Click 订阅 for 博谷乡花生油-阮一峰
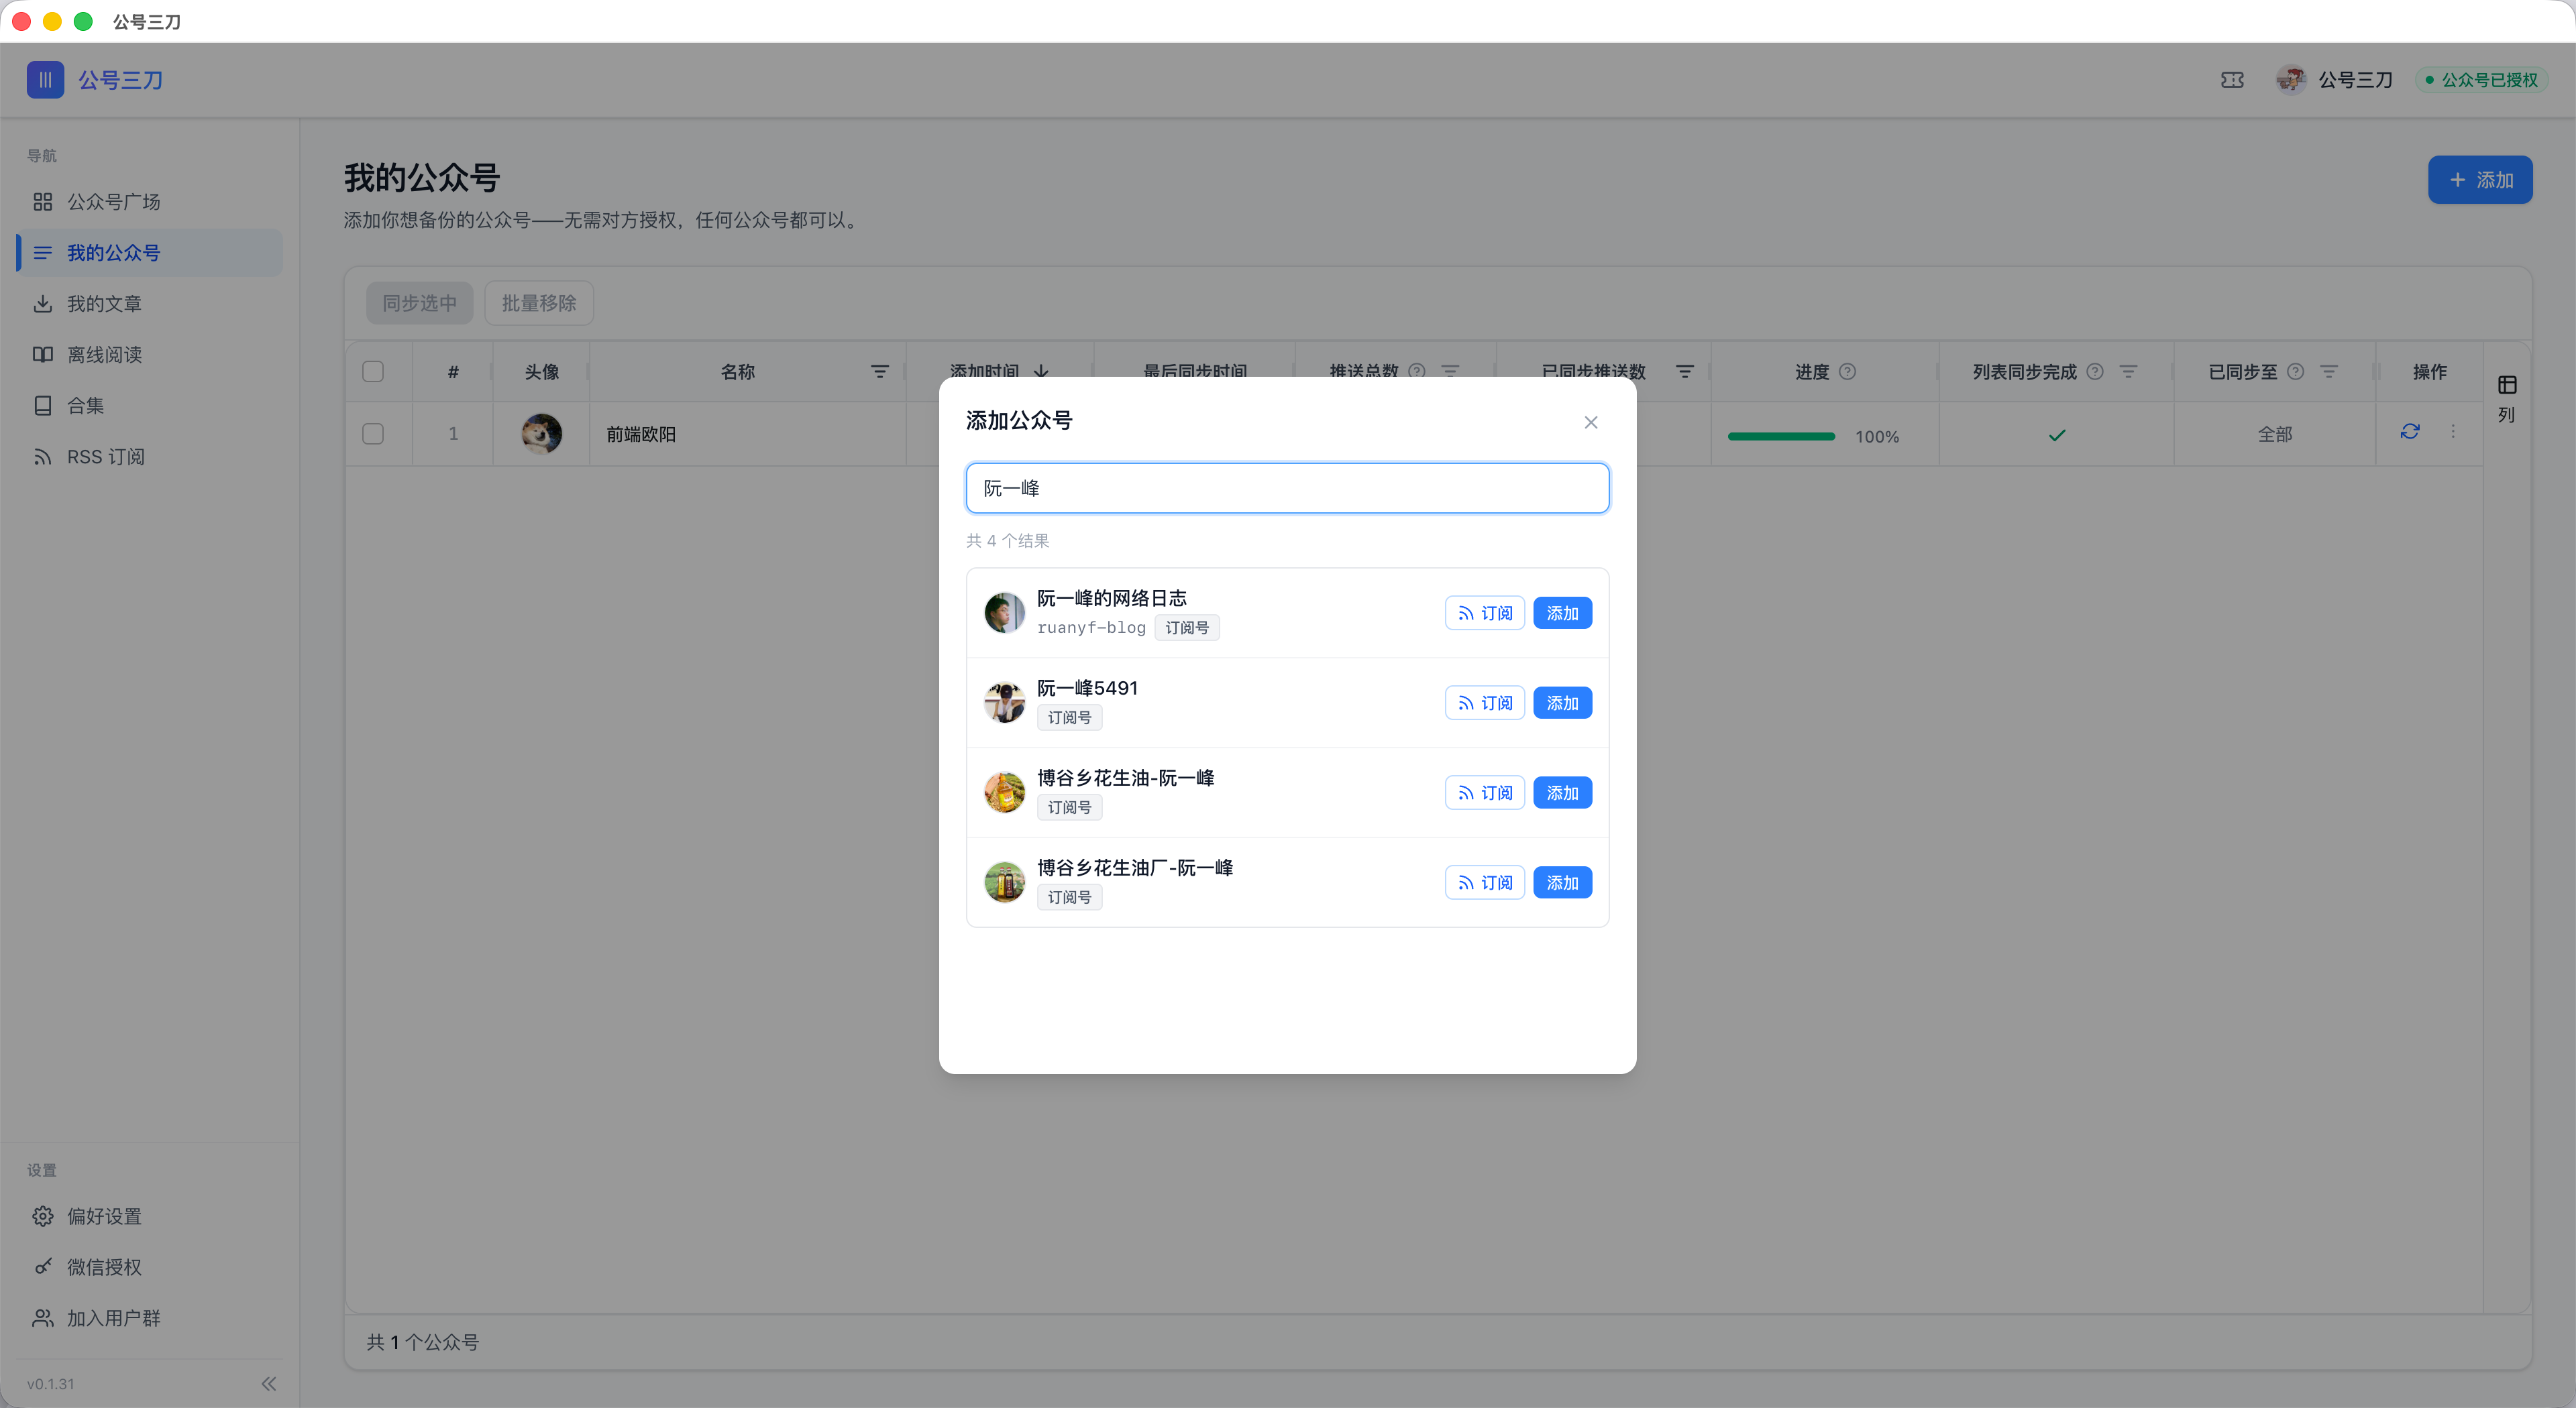Viewport: 2576px width, 1408px height. 1485,793
